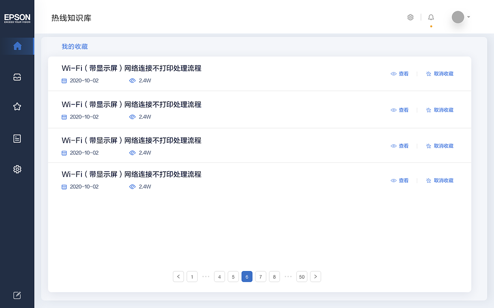494x308 pixels.
Task: Open the settings gear in the sidebar
Action: point(17,169)
